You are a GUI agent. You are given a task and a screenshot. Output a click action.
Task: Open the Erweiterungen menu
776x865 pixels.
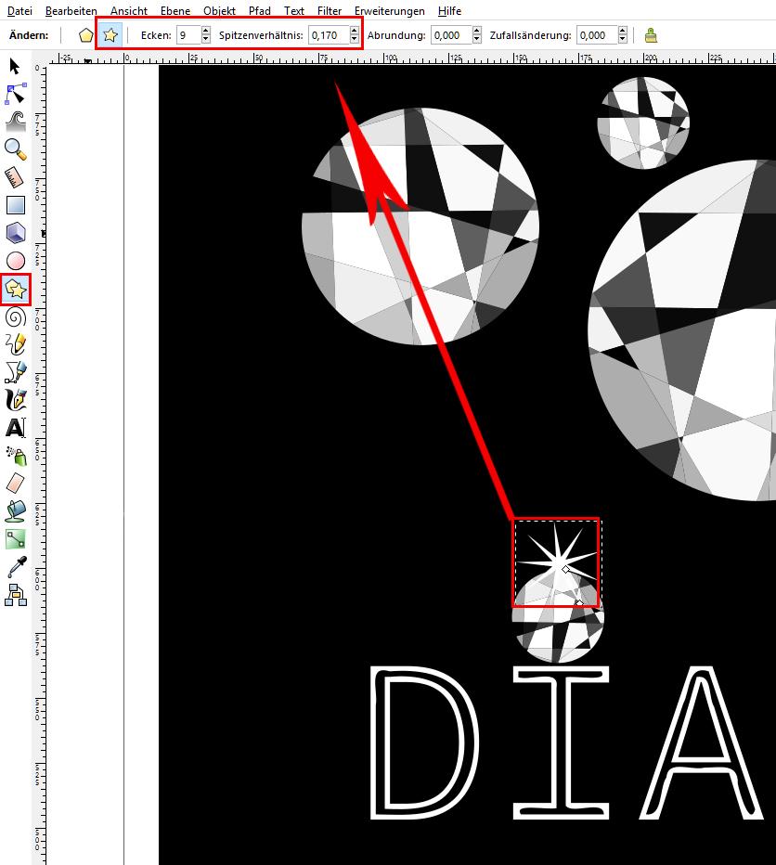coord(390,10)
